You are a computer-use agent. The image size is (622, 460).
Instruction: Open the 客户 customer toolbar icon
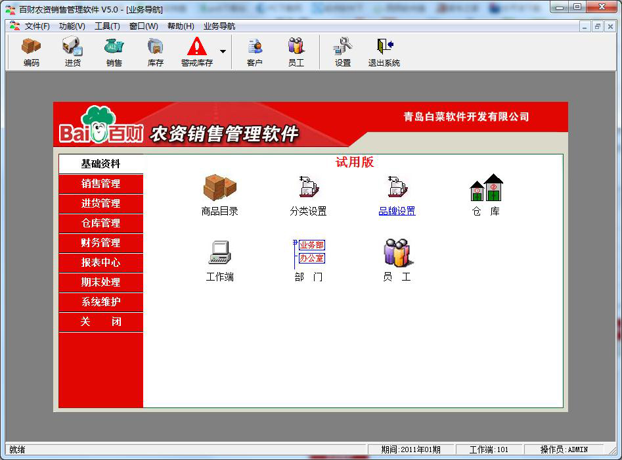pos(255,52)
